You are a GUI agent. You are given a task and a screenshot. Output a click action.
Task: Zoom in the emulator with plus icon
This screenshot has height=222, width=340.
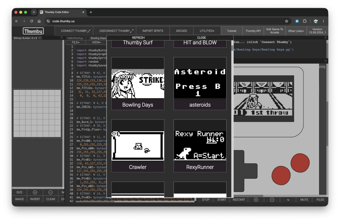click(256, 200)
